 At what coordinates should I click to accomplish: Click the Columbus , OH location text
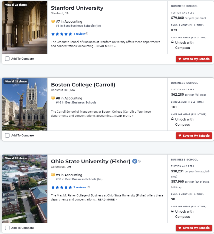click(61, 167)
